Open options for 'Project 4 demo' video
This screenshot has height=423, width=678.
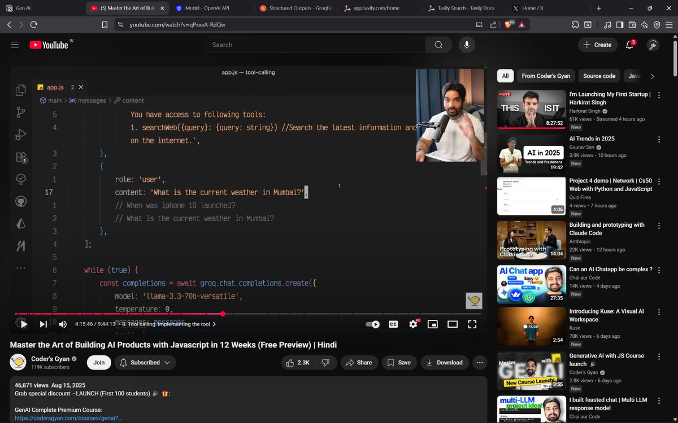[659, 182]
